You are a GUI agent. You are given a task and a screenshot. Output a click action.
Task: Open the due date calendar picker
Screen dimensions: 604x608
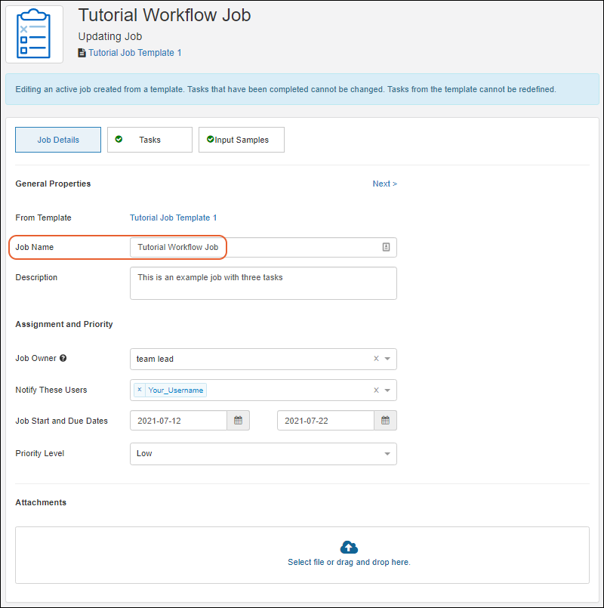pos(385,421)
